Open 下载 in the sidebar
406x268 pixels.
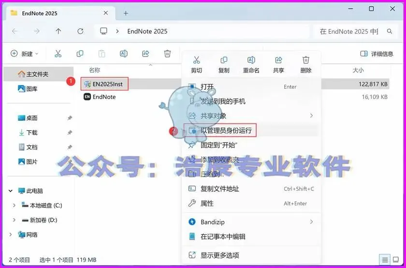coord(28,133)
